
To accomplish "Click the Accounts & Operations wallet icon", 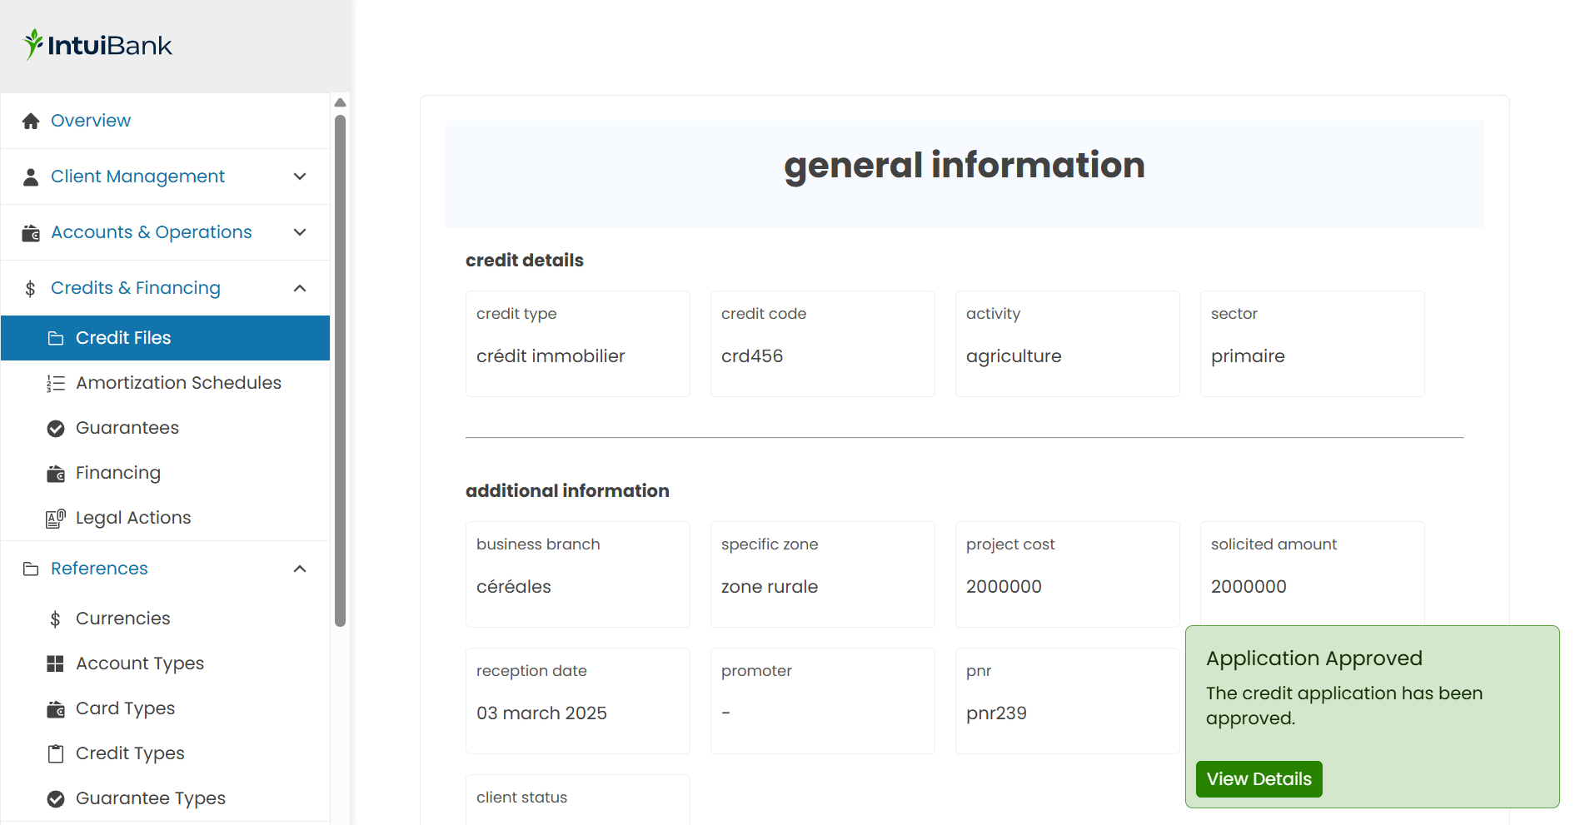I will pyautogui.click(x=31, y=232).
